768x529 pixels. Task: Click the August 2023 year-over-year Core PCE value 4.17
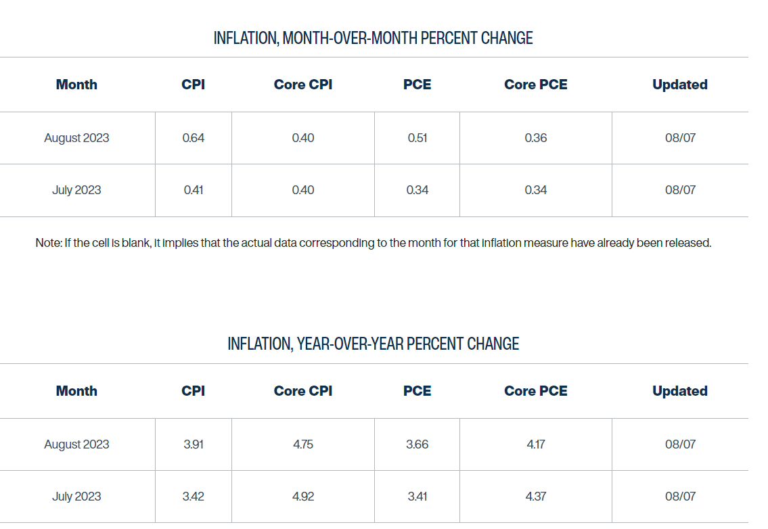(x=535, y=444)
